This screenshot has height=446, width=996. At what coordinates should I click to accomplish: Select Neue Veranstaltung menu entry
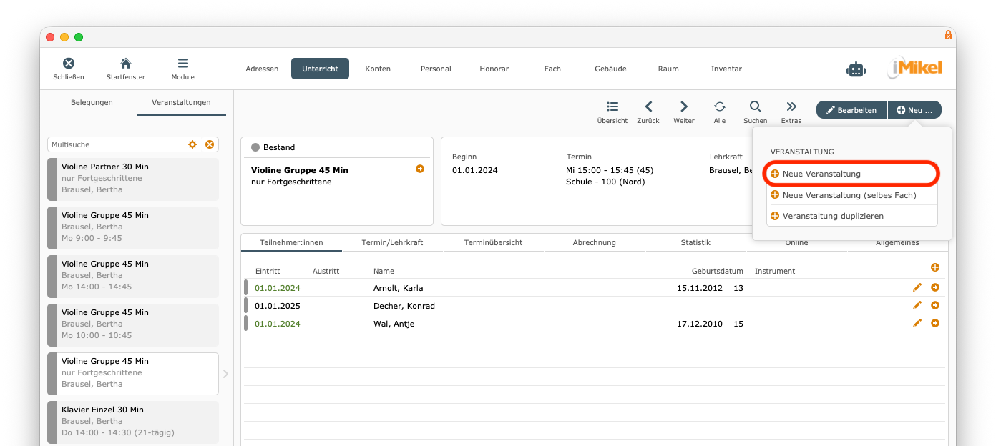coord(821,174)
